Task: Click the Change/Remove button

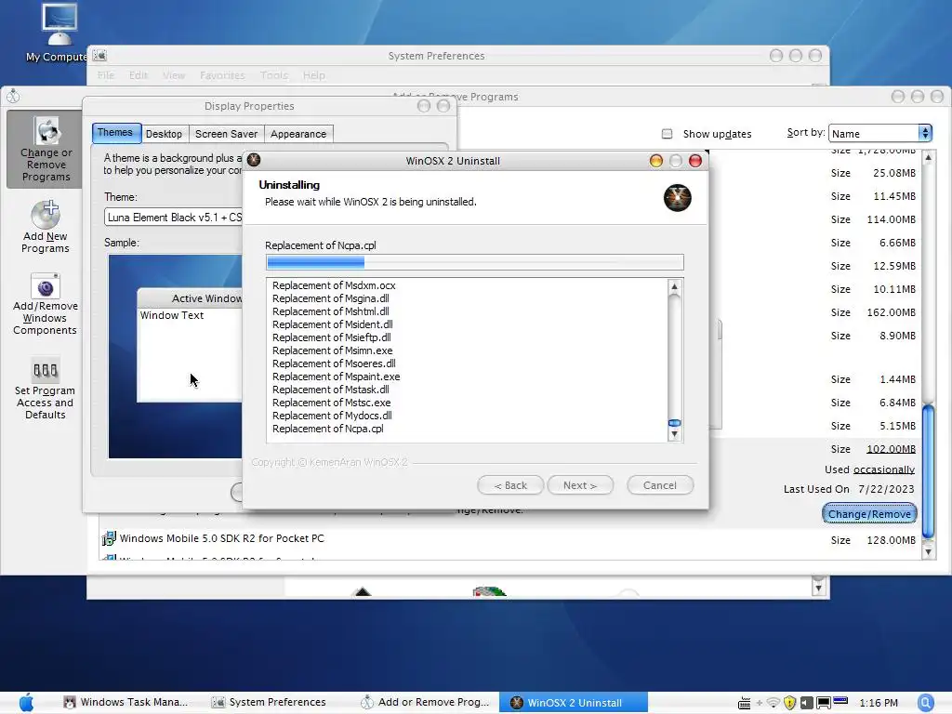Action: tap(869, 513)
